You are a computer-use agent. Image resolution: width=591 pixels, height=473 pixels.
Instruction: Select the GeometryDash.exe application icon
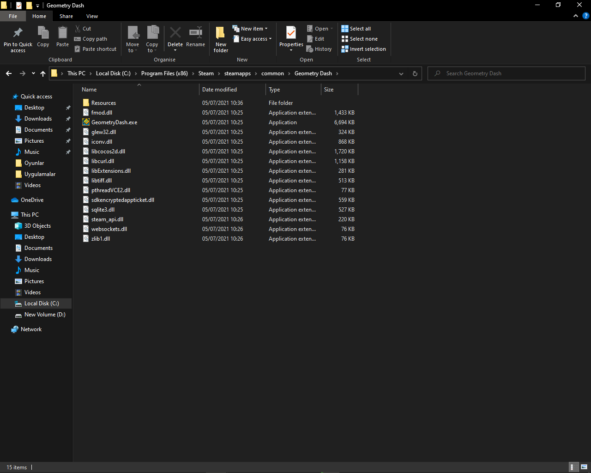point(86,122)
